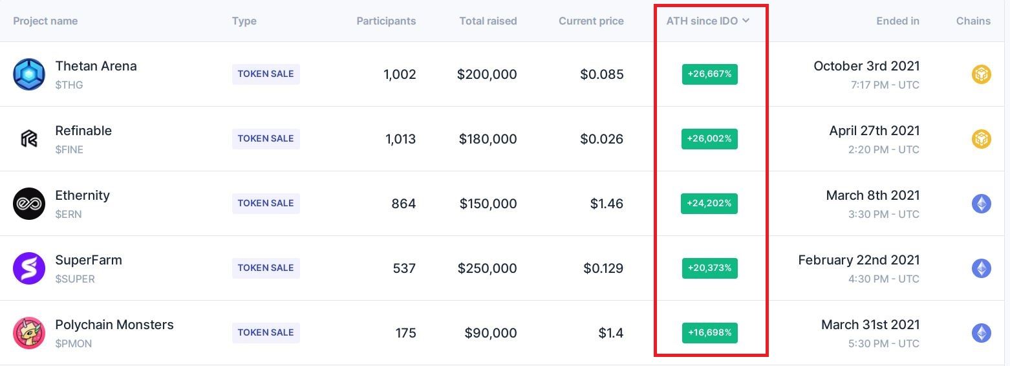Click the Refinable project logo
Screen dimensions: 1010x366
(x=29, y=139)
